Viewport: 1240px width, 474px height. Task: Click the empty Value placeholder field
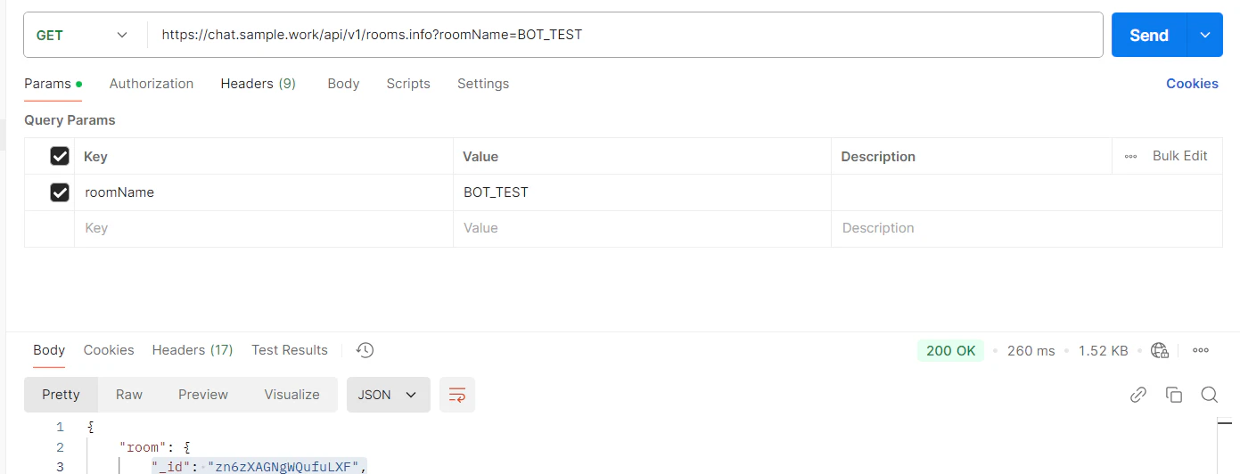pyautogui.click(x=642, y=228)
